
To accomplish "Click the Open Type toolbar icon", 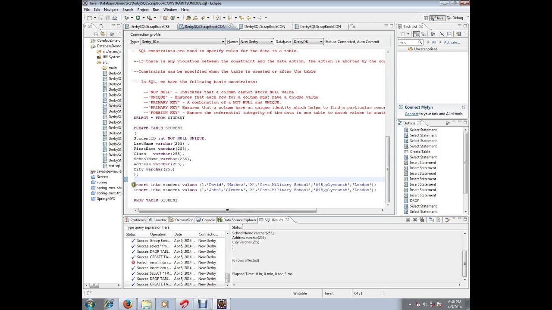I will pos(188,18).
